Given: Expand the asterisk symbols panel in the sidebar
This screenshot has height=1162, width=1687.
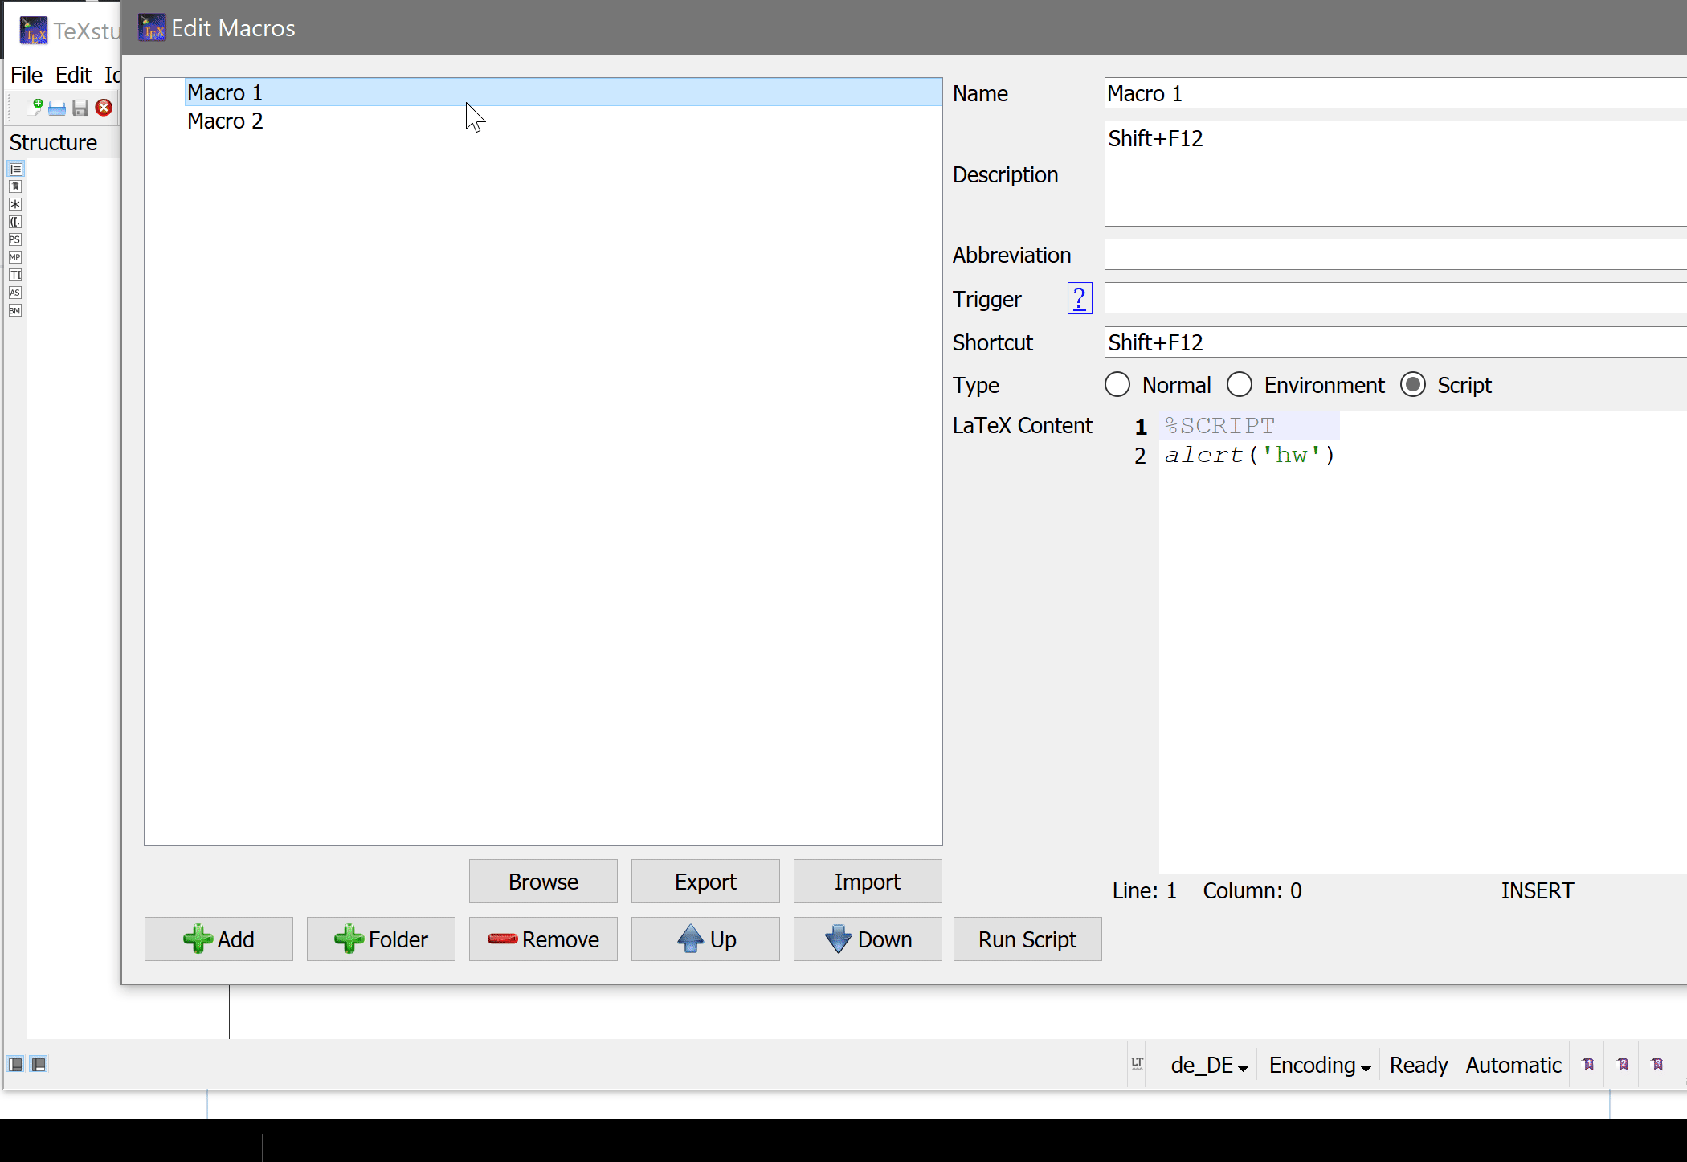Looking at the screenshot, I should pyautogui.click(x=15, y=204).
